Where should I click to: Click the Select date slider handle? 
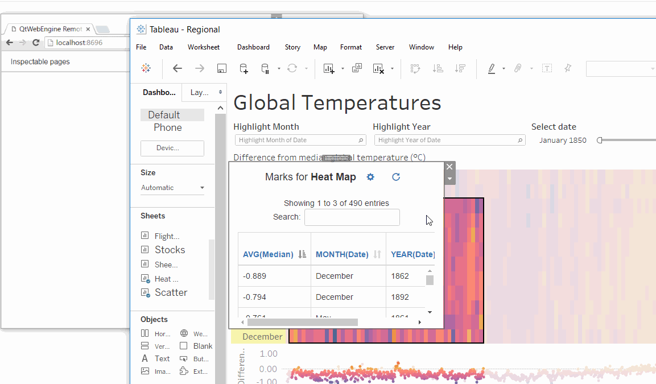coord(599,141)
